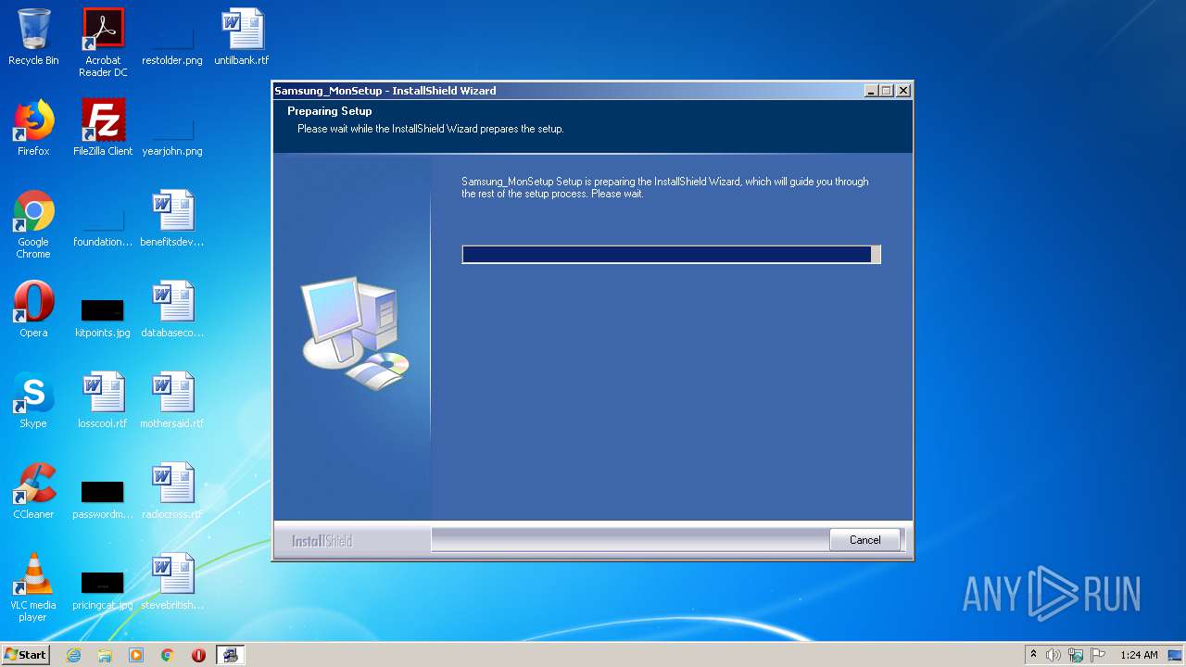Open Internet Explorer from taskbar

tap(74, 655)
